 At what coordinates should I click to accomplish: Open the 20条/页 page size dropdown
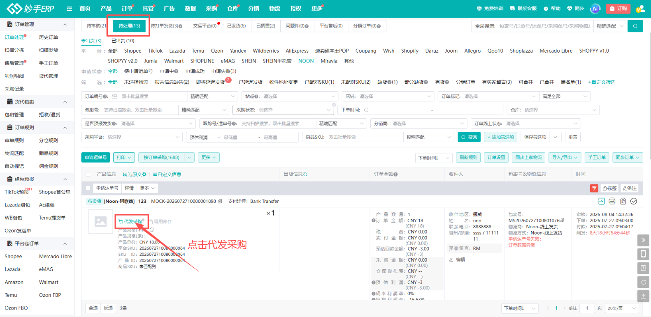(621, 308)
